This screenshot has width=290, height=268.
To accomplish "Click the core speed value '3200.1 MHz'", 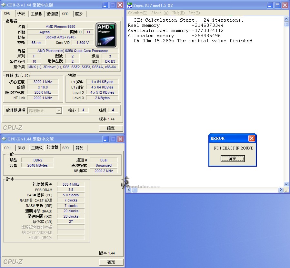I will (x=43, y=82).
